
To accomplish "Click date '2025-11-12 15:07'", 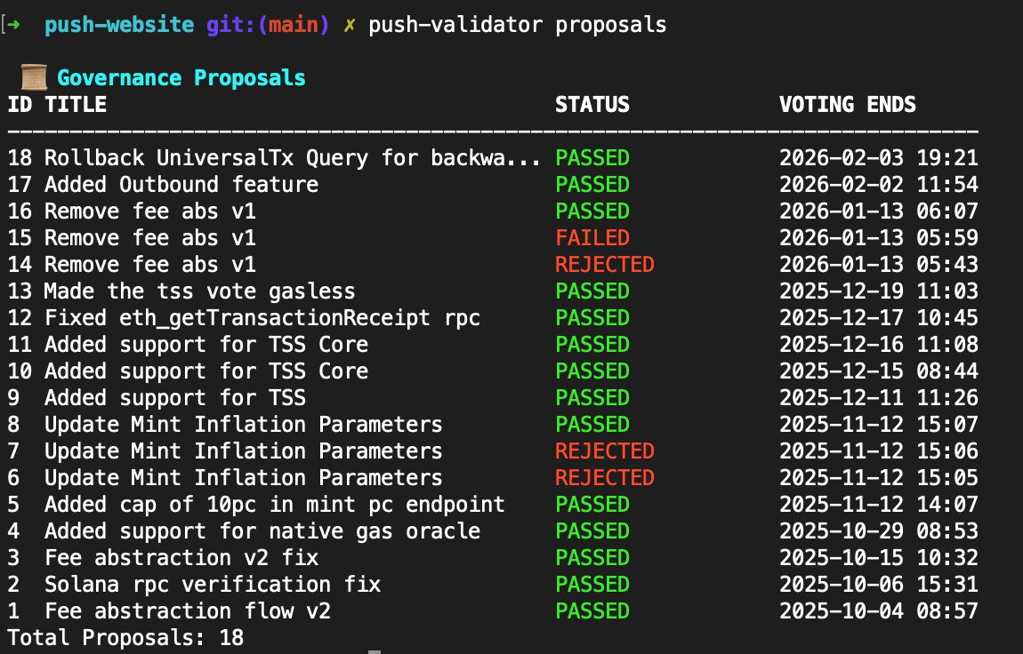I will click(879, 425).
